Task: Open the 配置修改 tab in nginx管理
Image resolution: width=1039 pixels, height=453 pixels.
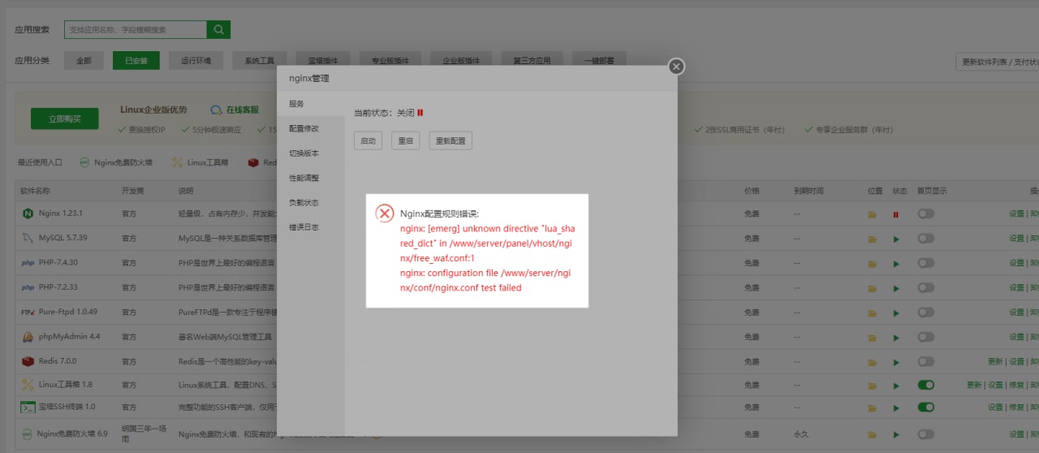Action: point(311,128)
